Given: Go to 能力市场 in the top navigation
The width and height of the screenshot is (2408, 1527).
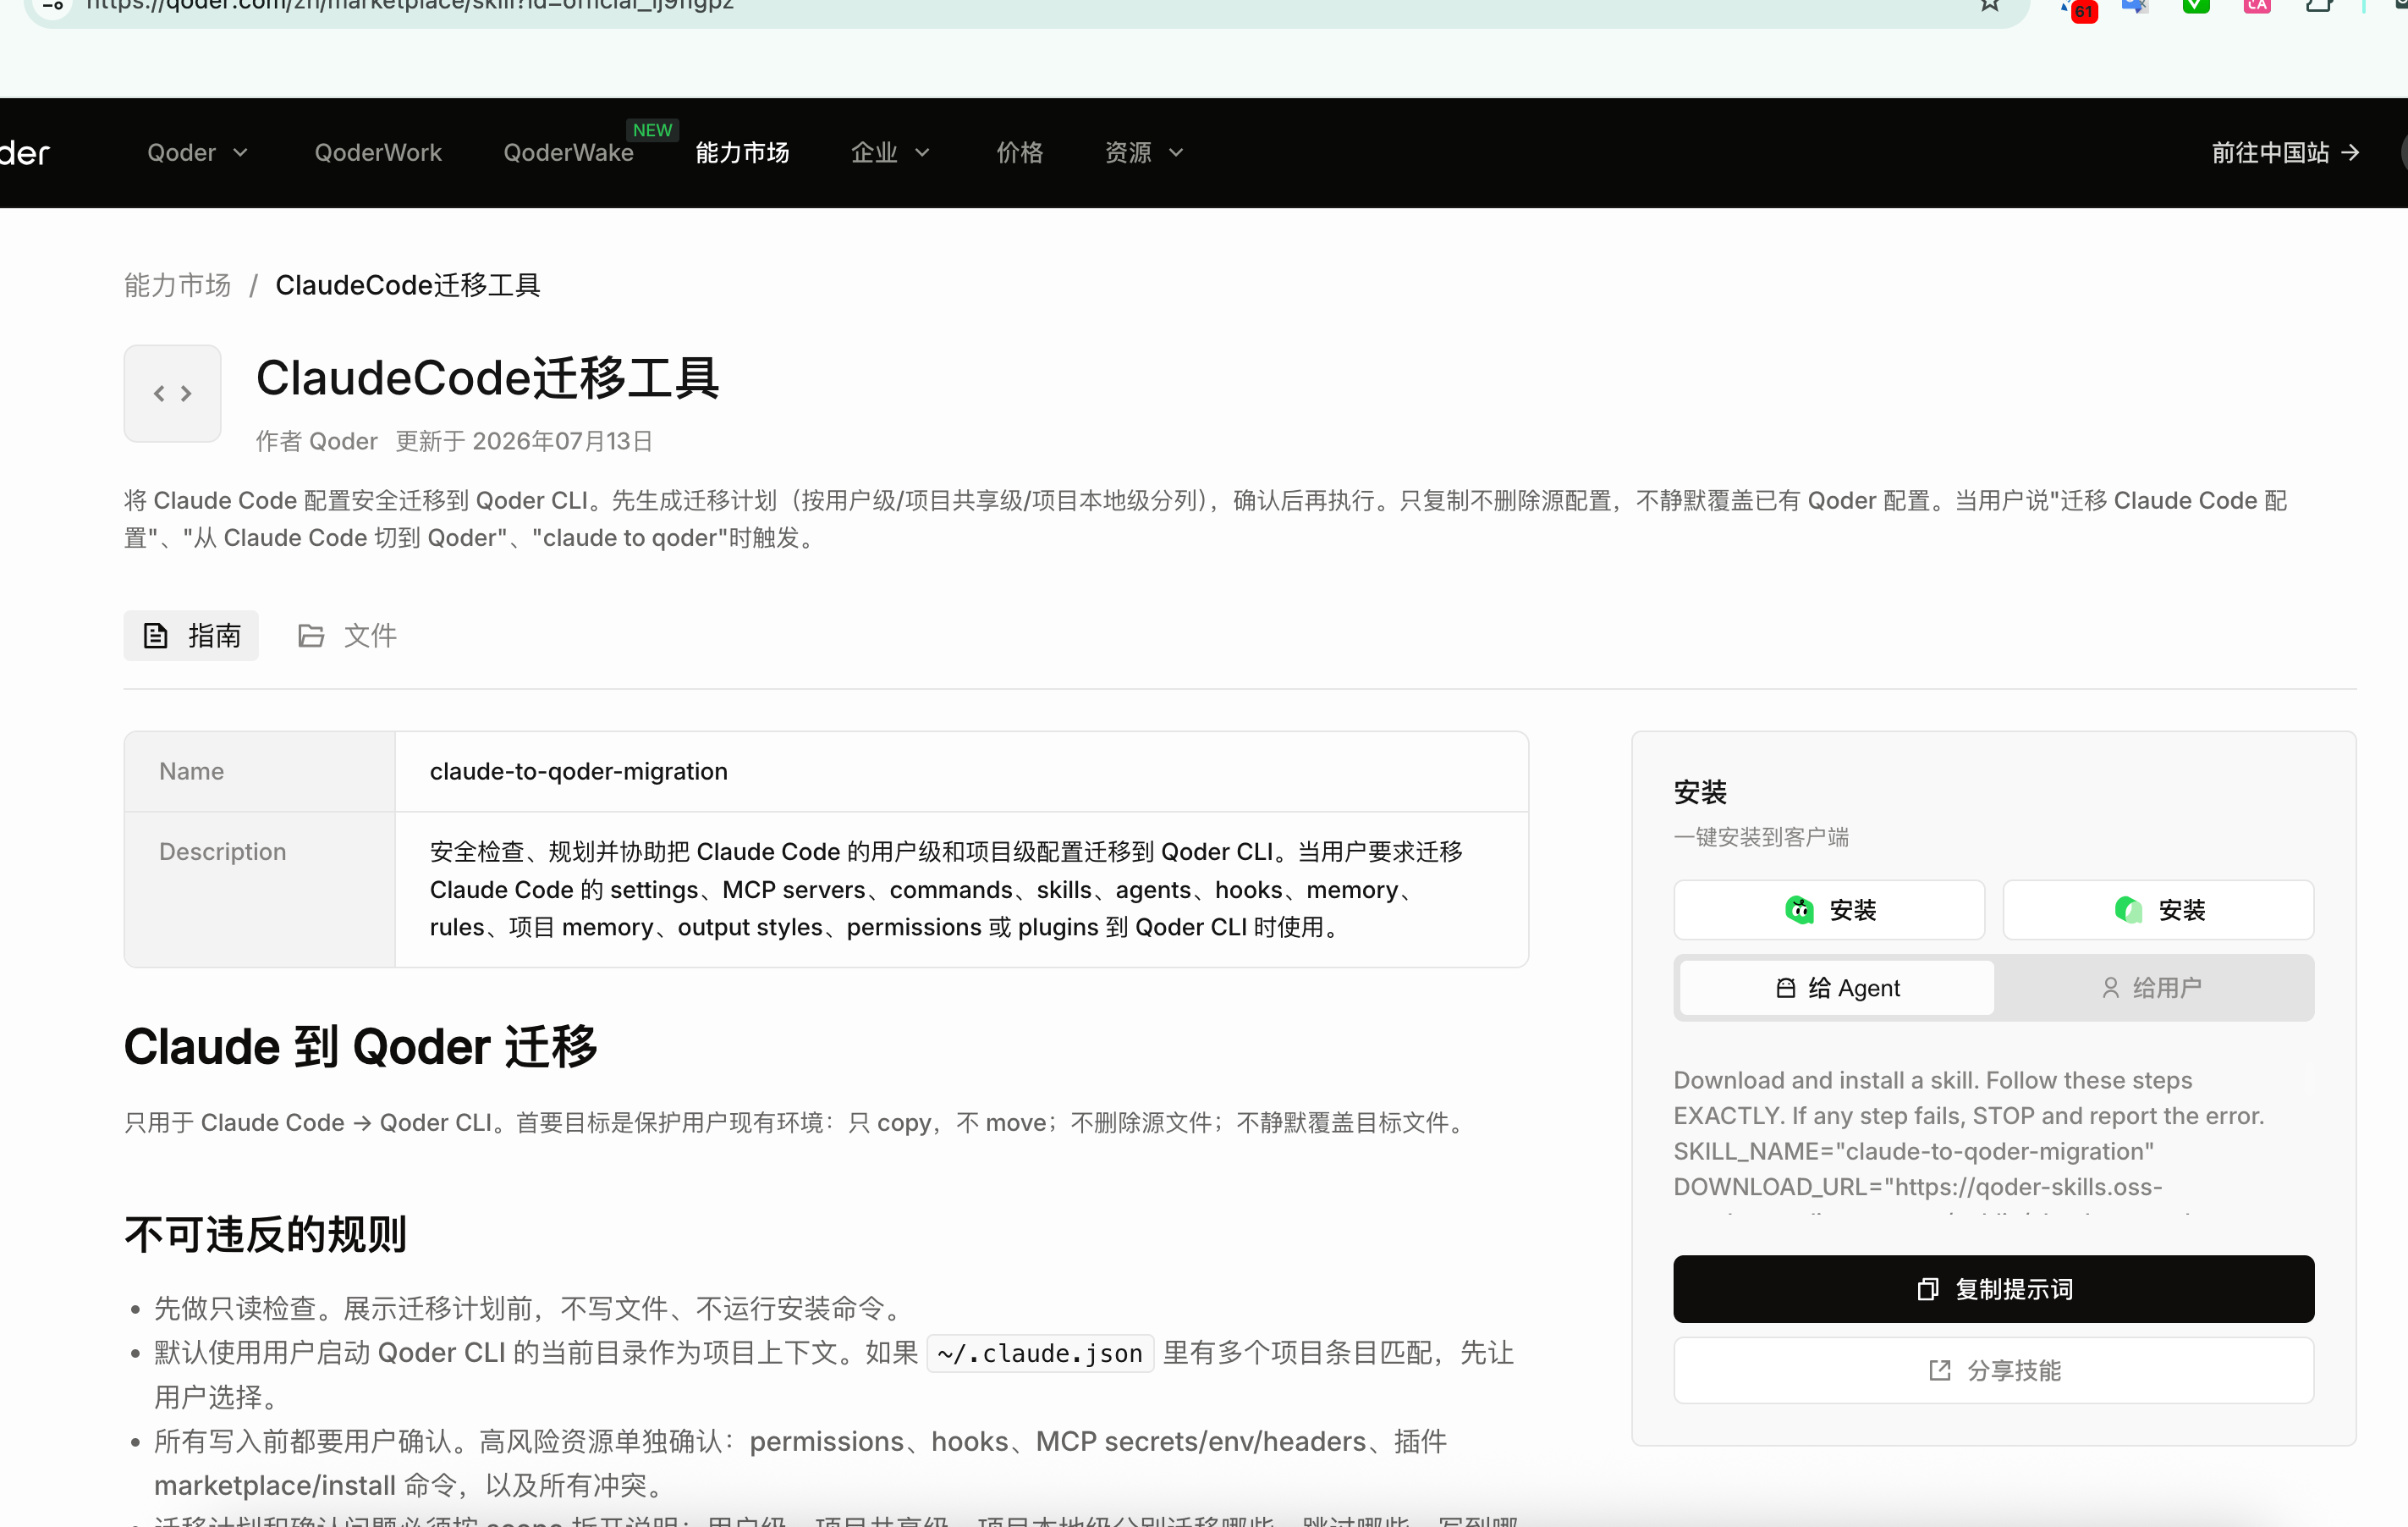Looking at the screenshot, I should coord(742,153).
